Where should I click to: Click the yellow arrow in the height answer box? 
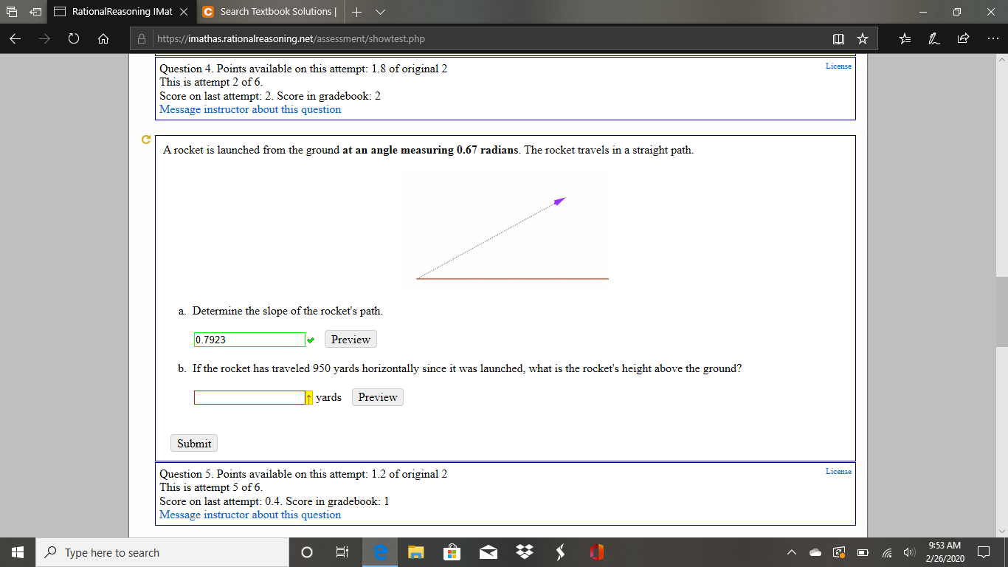(x=308, y=397)
